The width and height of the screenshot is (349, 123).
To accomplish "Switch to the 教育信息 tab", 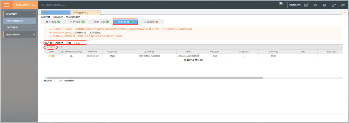I will click(101, 22).
